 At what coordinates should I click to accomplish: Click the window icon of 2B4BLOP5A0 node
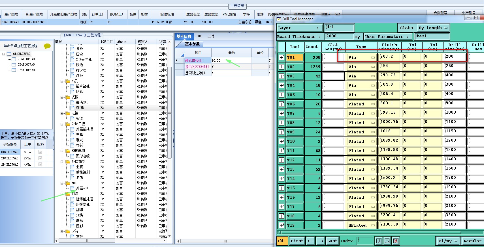click(x=14, y=59)
